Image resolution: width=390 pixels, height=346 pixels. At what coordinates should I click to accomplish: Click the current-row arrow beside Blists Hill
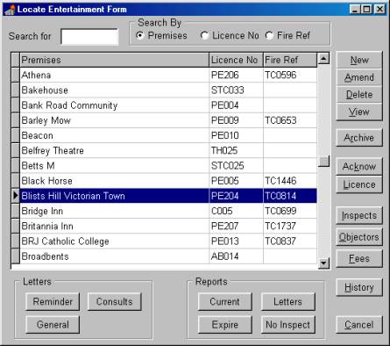15,196
